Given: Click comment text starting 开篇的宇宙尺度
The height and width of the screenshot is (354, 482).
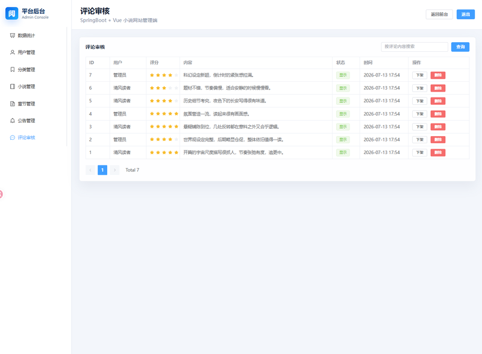Looking at the screenshot, I should click(x=233, y=153).
